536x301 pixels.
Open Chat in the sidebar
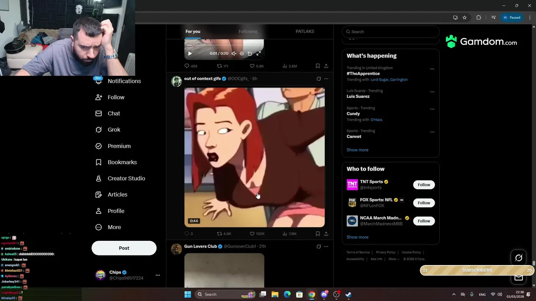point(108,113)
